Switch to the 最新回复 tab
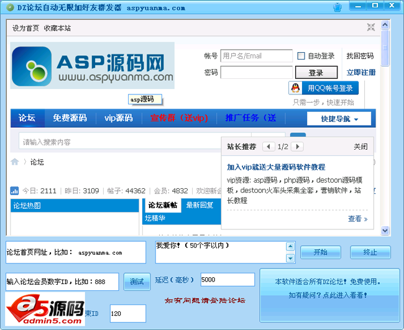This screenshot has width=404, height=330. point(200,205)
